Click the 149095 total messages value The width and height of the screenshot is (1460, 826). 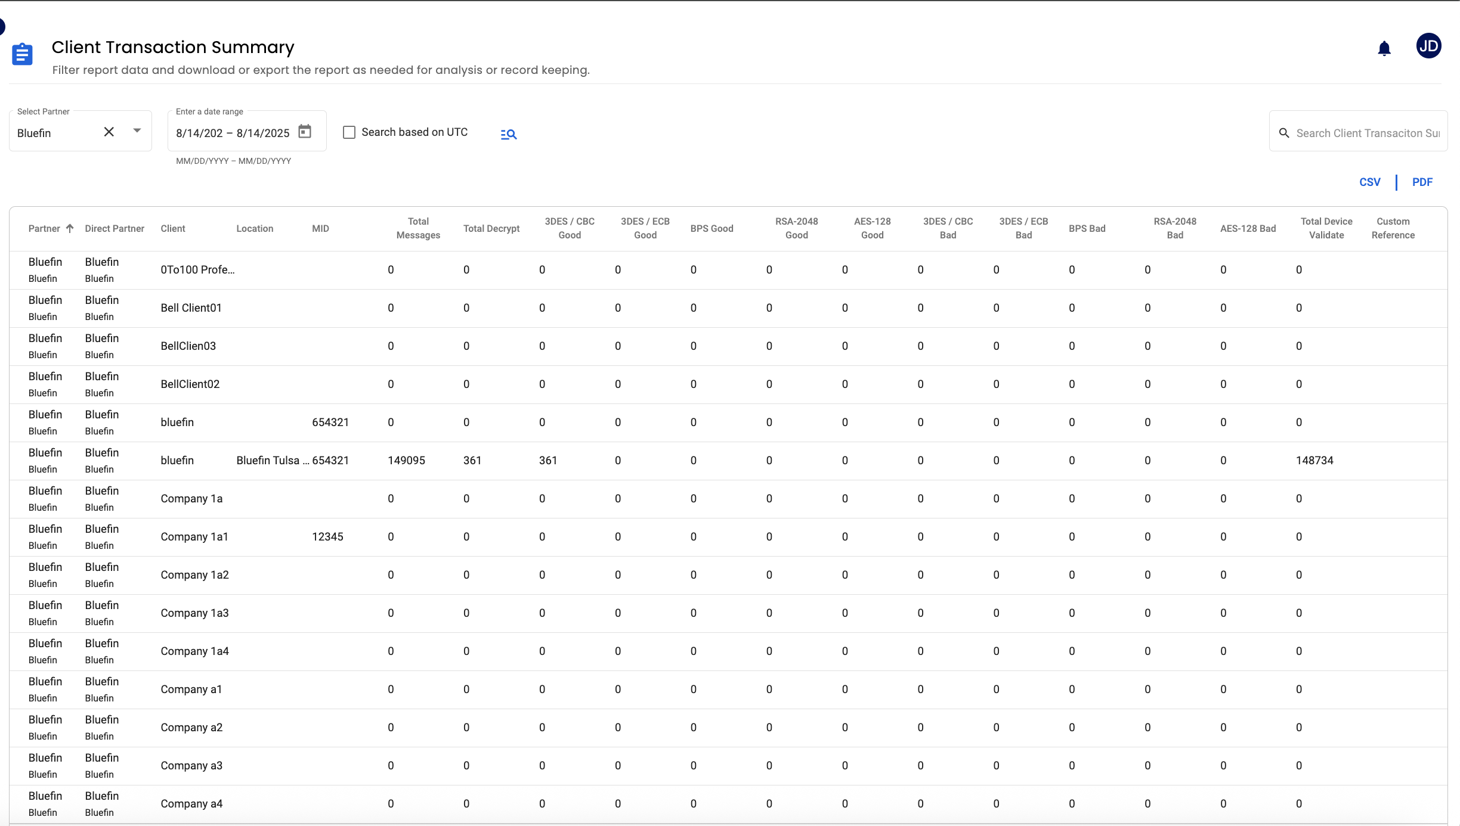click(406, 461)
